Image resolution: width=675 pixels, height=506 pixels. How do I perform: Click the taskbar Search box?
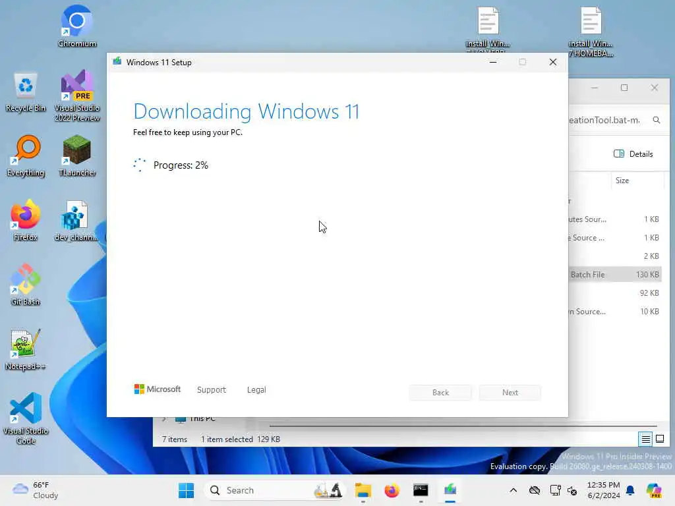(x=275, y=490)
